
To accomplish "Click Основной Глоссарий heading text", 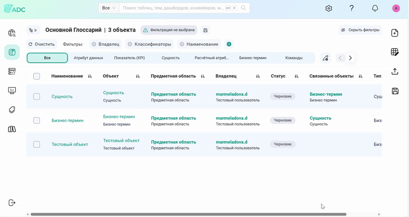I will 73,30.
